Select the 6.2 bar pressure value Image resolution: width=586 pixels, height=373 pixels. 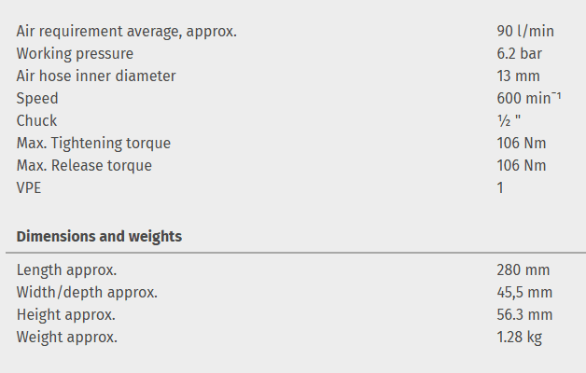point(520,53)
